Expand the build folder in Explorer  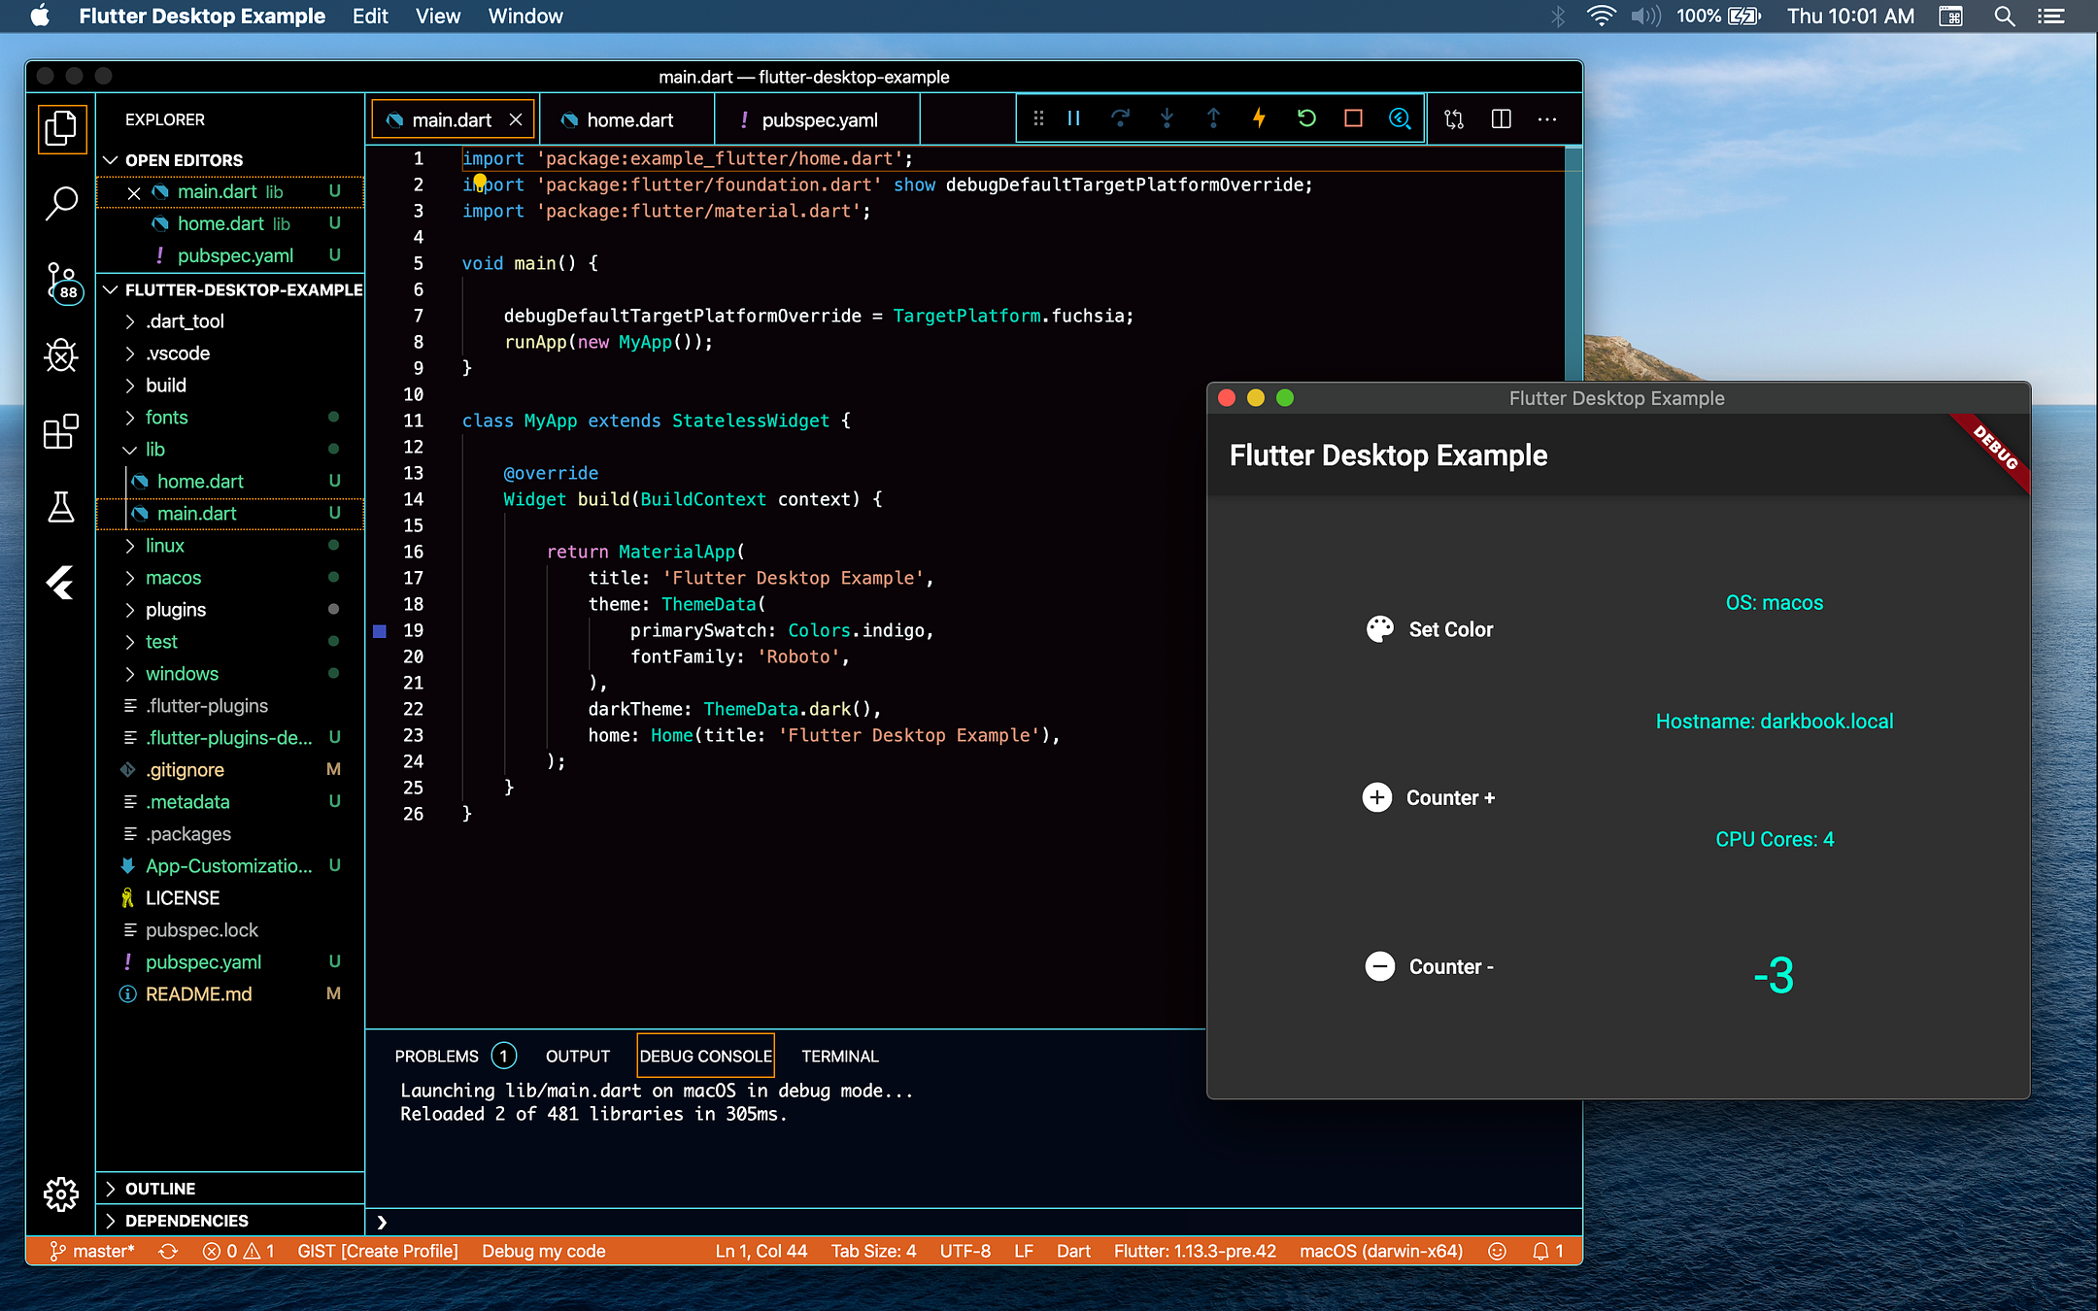click(167, 385)
